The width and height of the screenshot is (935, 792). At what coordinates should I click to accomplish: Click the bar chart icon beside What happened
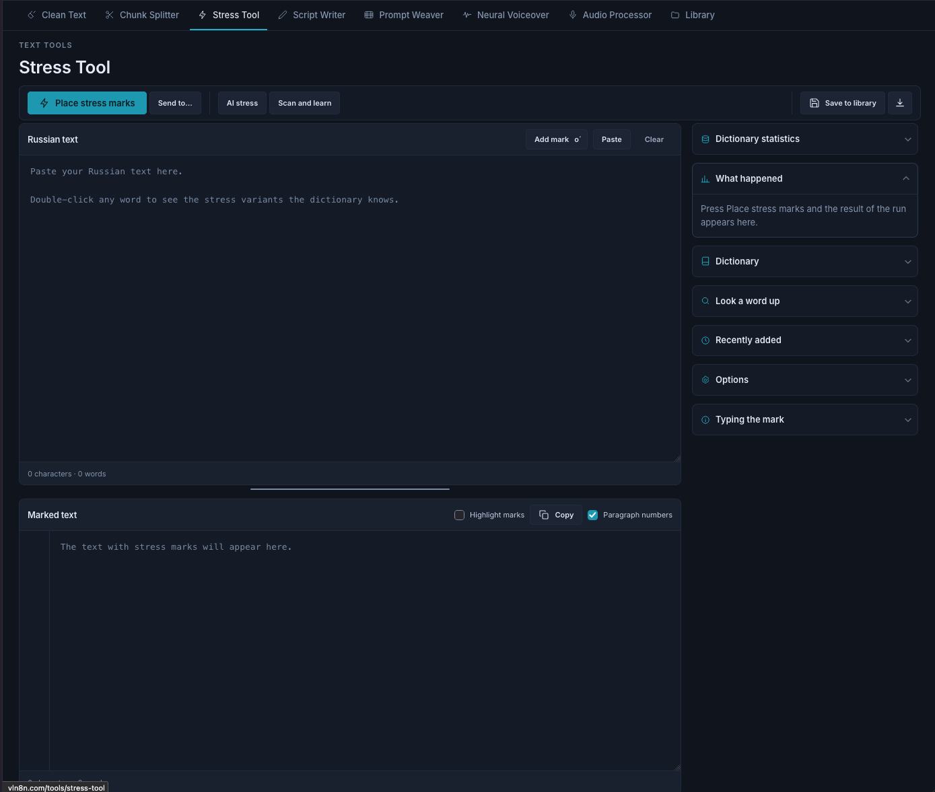(705, 179)
